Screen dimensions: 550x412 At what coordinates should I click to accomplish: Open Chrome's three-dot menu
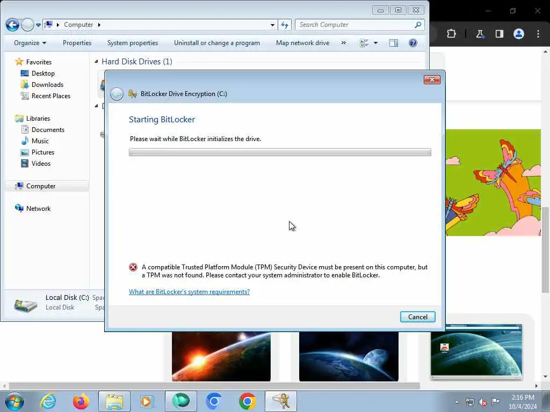coord(538,34)
